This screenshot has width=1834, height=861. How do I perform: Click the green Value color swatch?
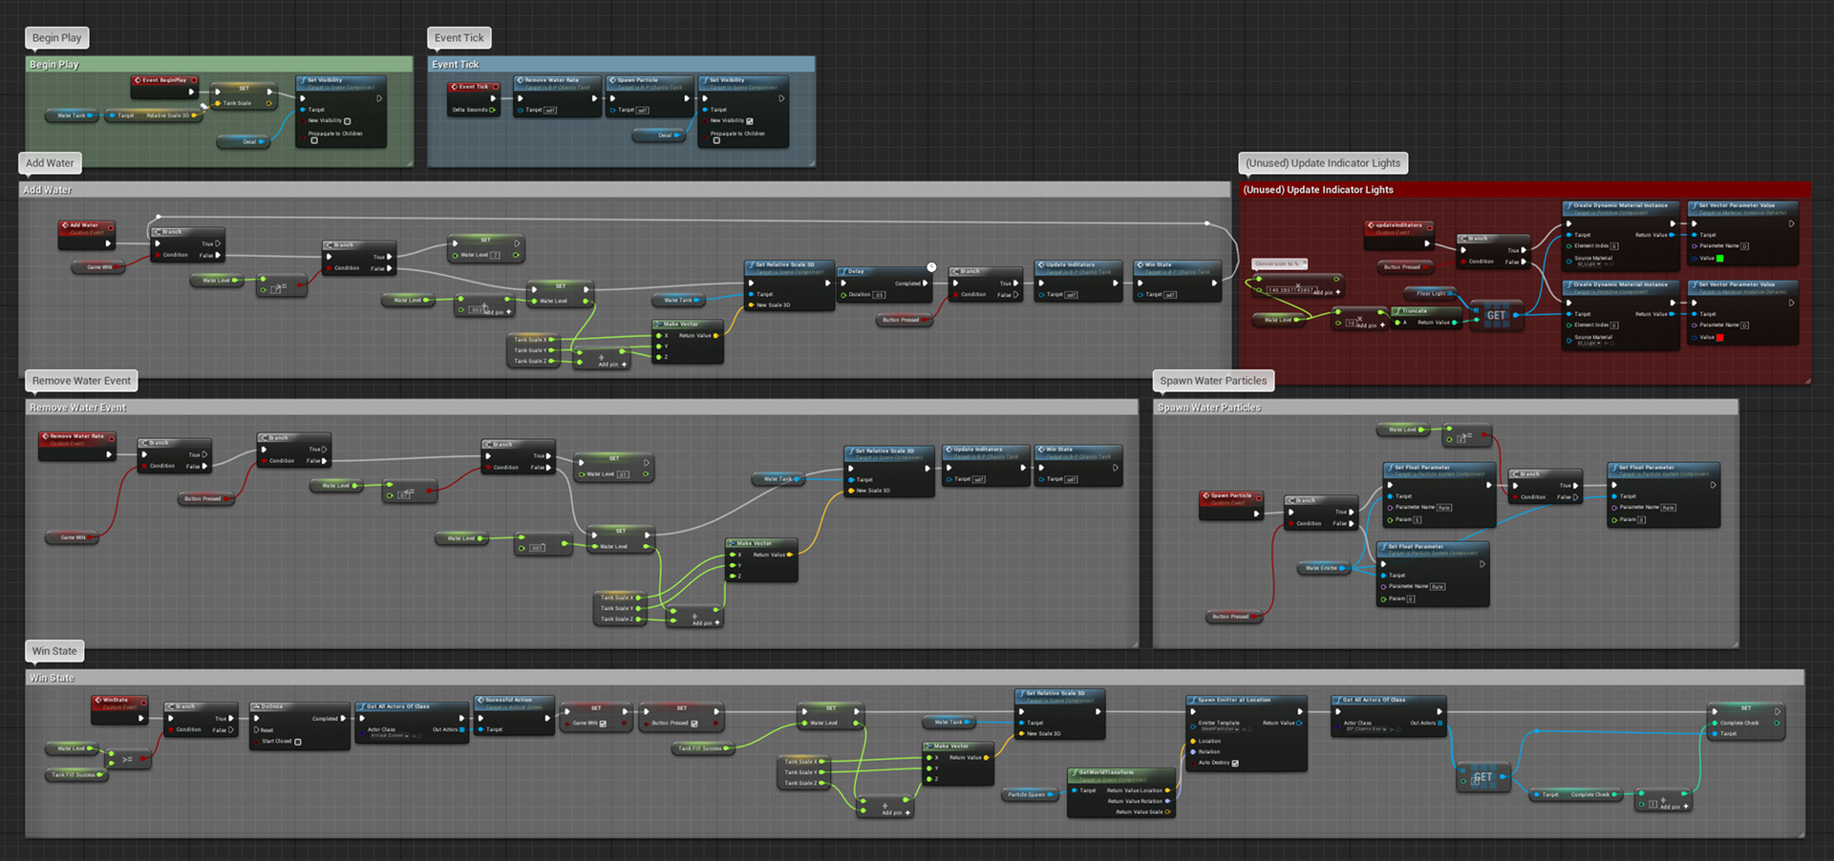click(1720, 259)
